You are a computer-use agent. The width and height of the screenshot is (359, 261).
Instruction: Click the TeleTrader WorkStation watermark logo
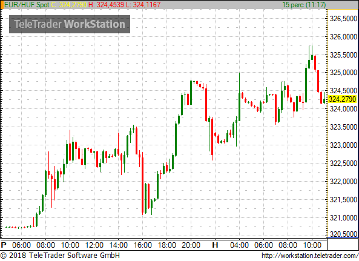coord(70,24)
